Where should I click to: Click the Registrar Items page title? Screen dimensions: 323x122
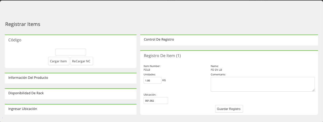(23, 24)
